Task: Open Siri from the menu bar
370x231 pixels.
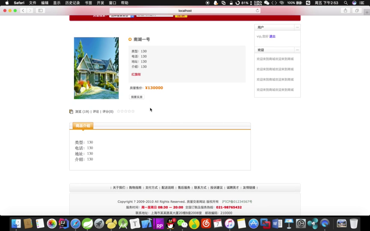Action: pyautogui.click(x=354, y=3)
